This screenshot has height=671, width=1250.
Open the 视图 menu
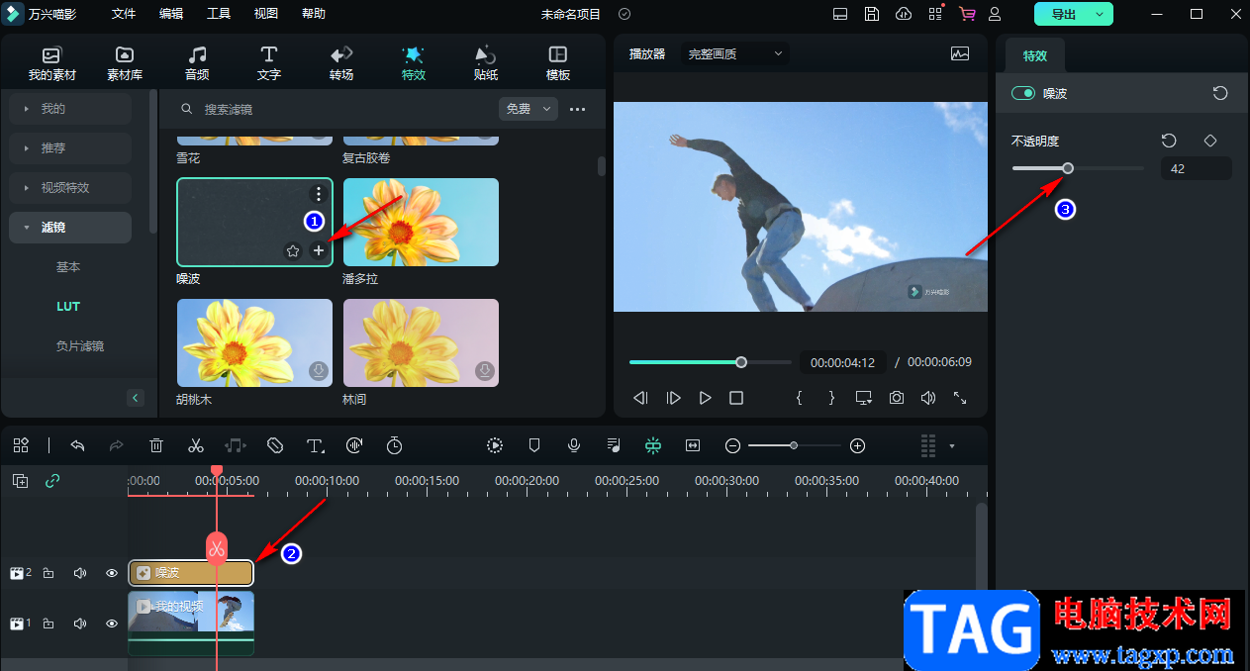pyautogui.click(x=266, y=14)
